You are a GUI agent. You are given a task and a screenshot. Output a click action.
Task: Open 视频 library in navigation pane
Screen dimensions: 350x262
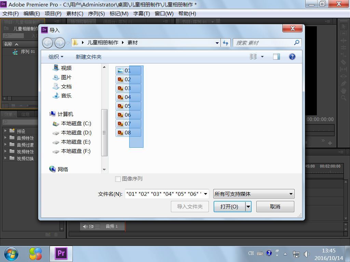62,68
